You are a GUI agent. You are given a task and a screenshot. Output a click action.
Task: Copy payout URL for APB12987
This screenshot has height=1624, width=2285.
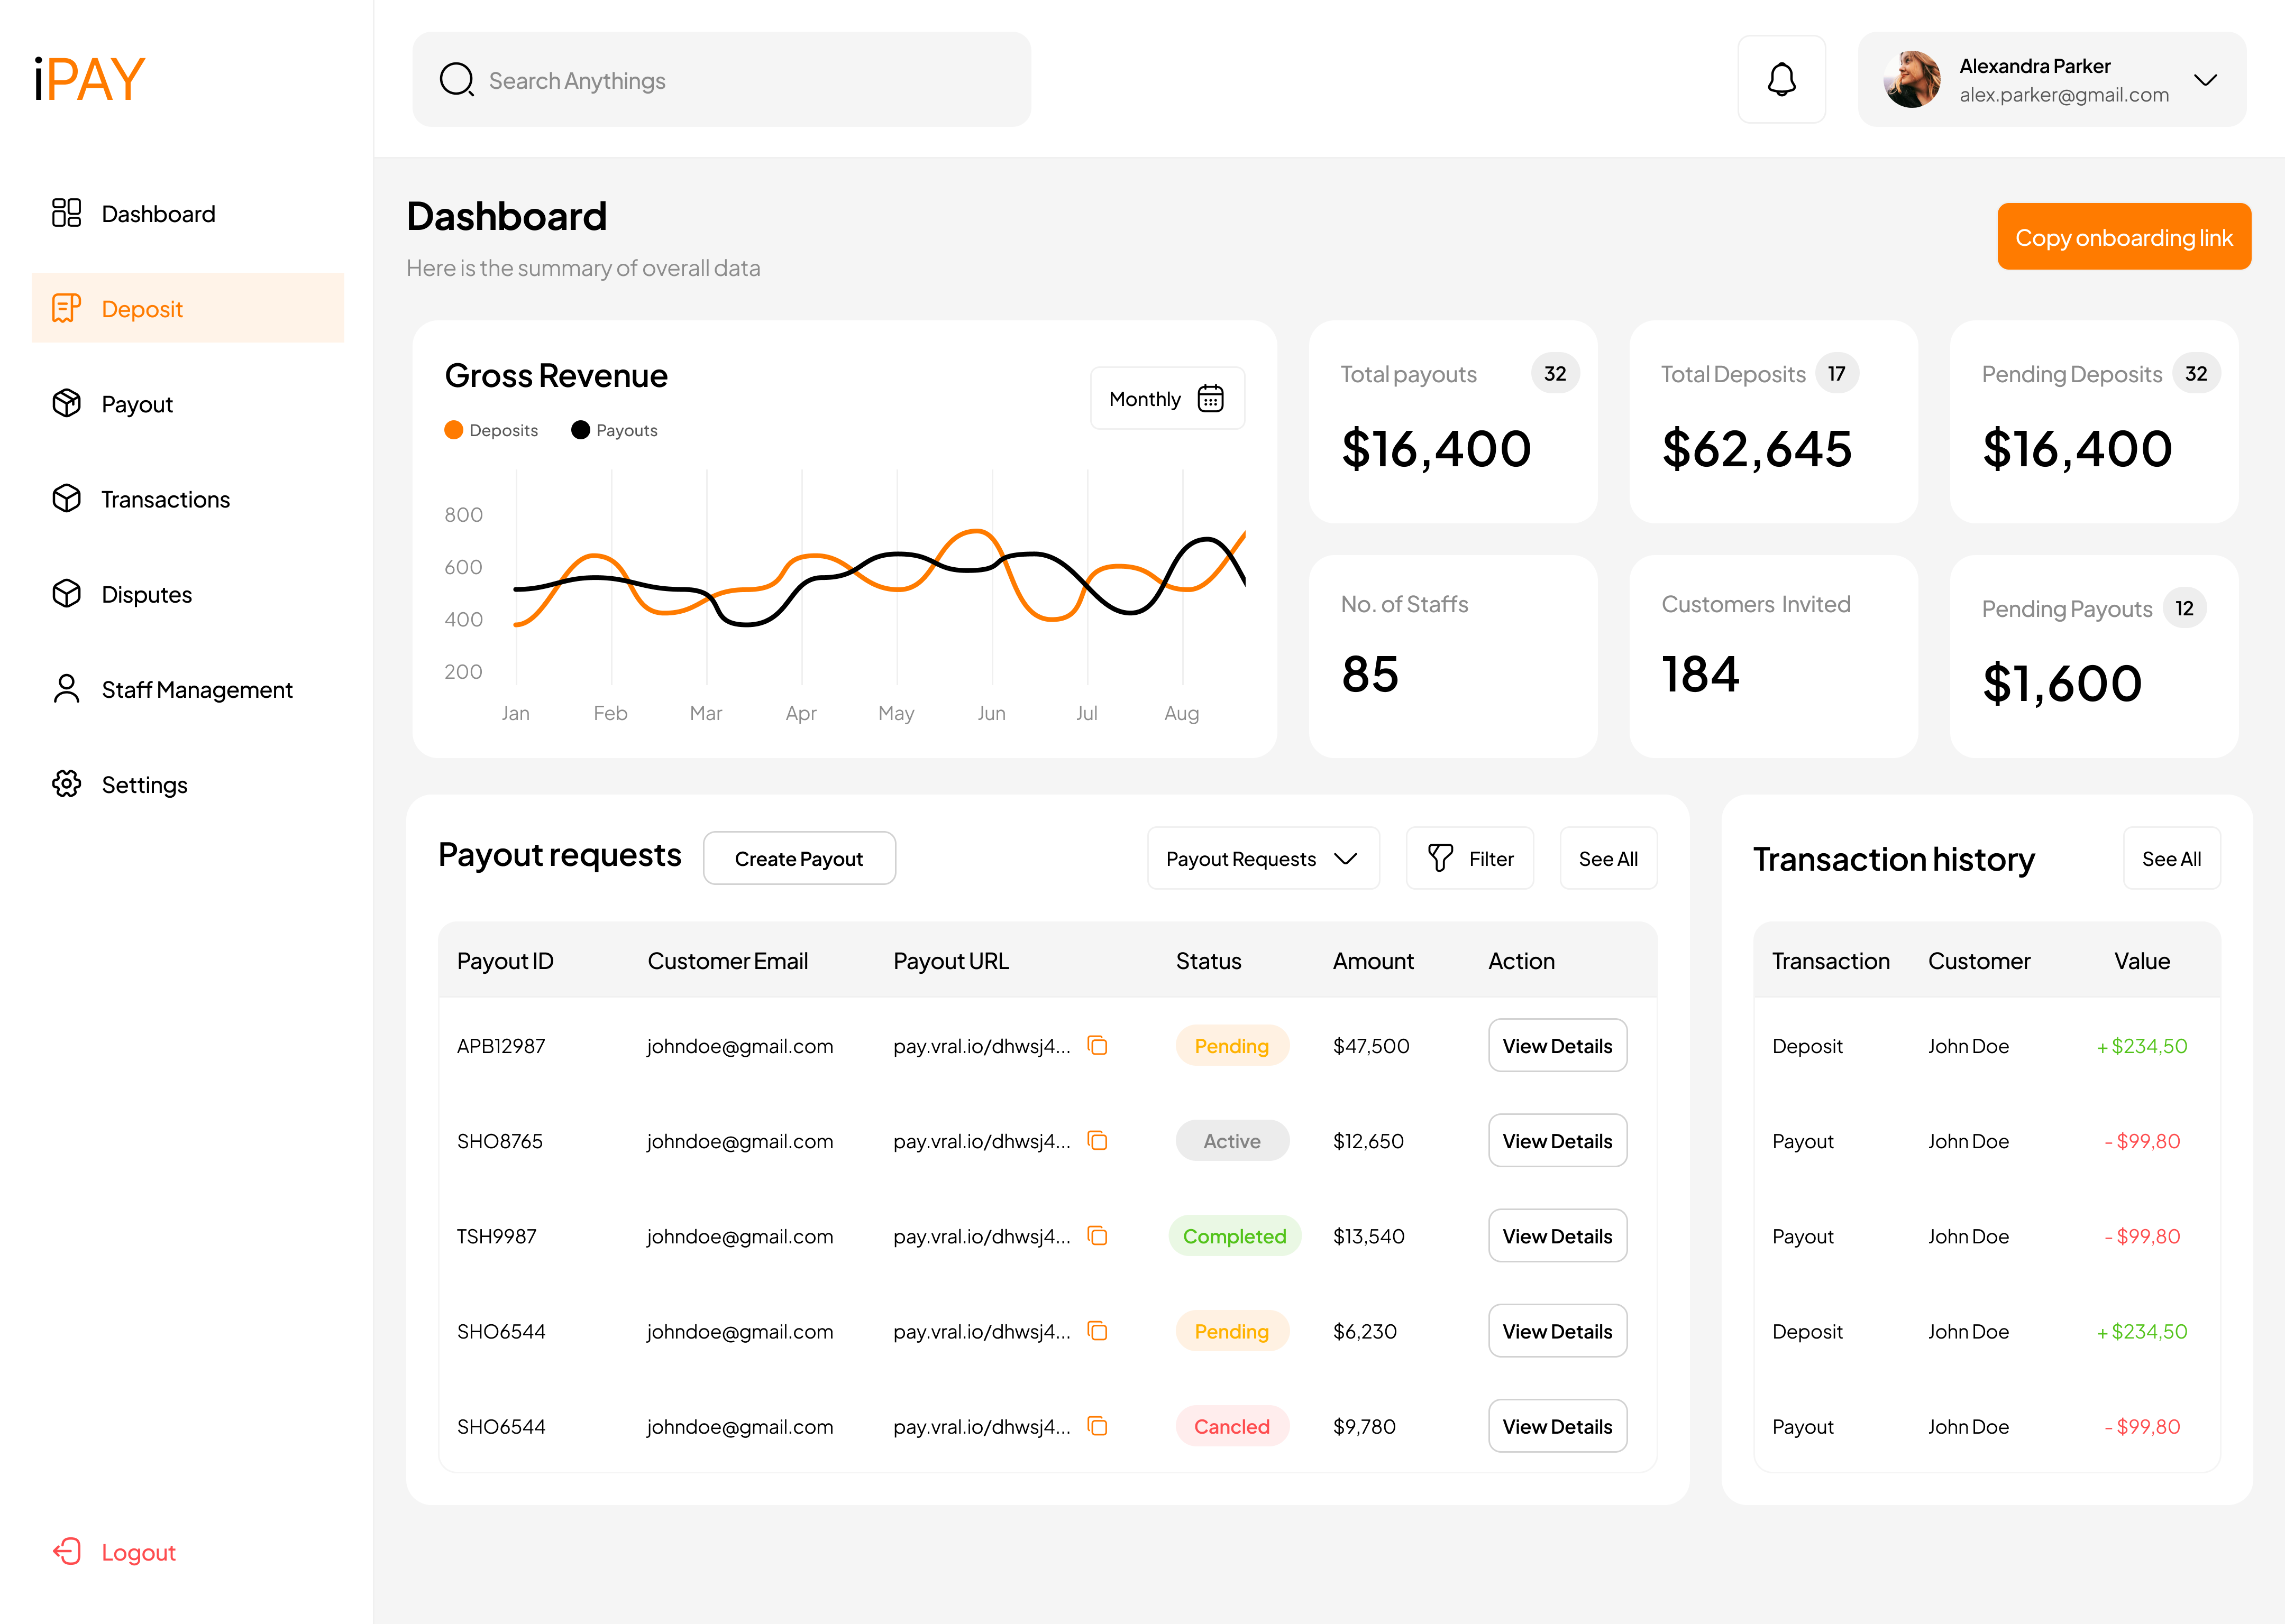click(x=1098, y=1045)
